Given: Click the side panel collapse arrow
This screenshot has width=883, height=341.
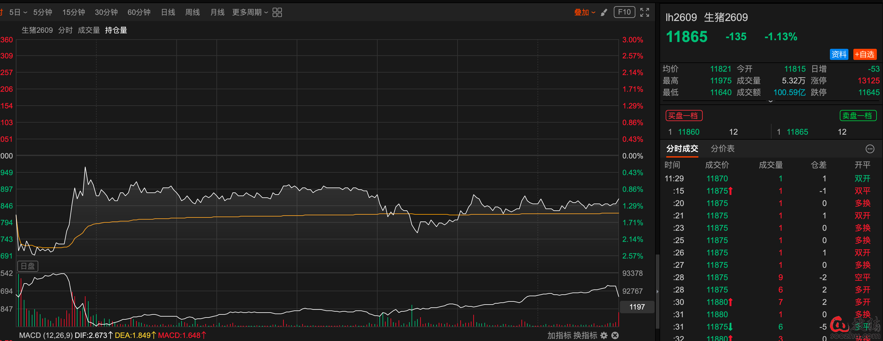Looking at the screenshot, I should pos(657,291).
